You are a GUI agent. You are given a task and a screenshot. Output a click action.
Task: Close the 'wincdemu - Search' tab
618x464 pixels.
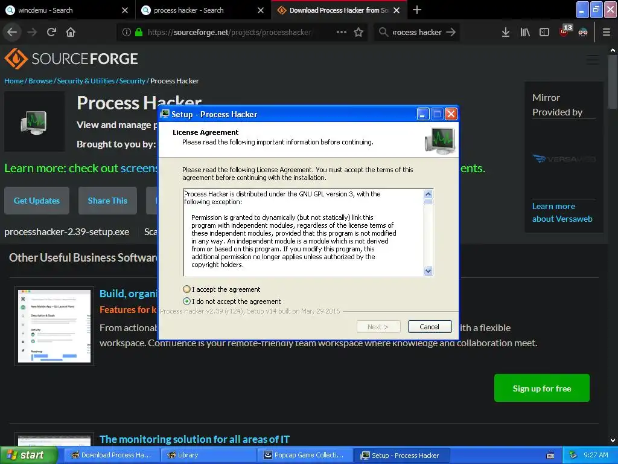pos(125,10)
